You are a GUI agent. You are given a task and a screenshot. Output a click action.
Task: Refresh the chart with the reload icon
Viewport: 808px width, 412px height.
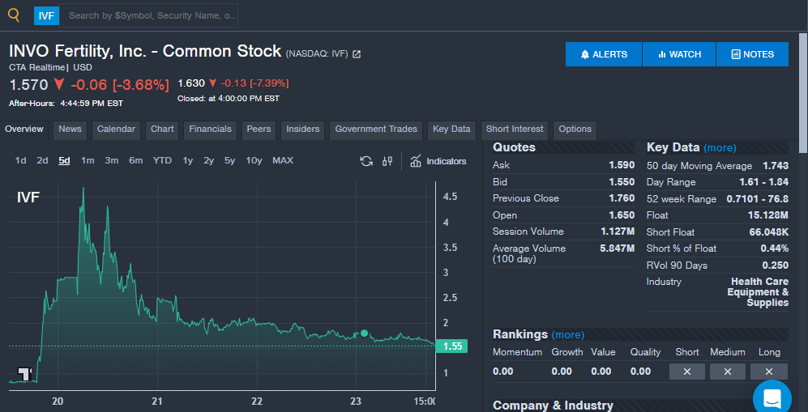coord(366,161)
